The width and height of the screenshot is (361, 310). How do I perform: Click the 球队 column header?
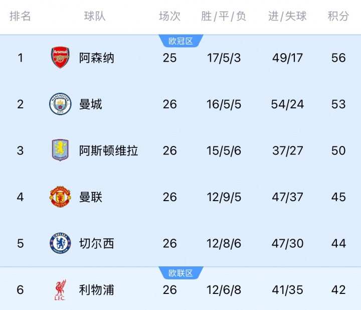click(x=94, y=16)
